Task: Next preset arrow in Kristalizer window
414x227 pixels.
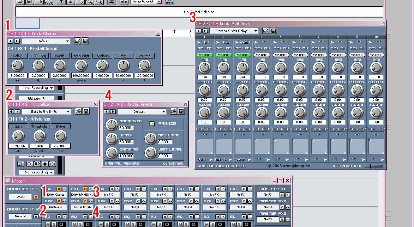Action: coord(17,111)
